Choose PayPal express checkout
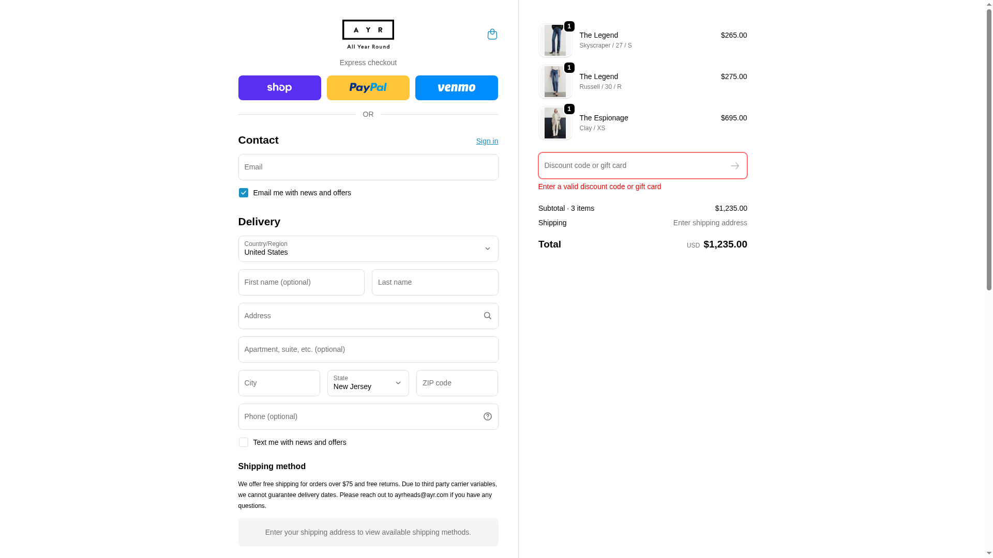Image resolution: width=993 pixels, height=558 pixels. [x=368, y=88]
